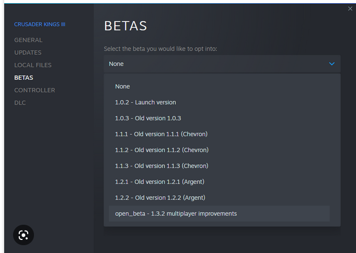
Task: Switch to the Updates tab
Action: [x=28, y=53]
